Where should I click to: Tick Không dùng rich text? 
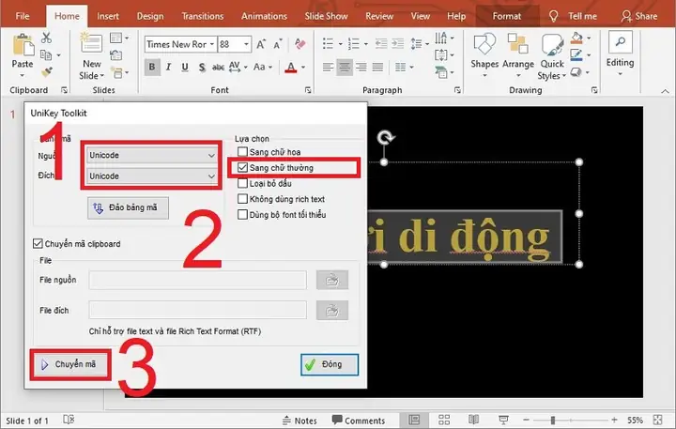coord(243,199)
